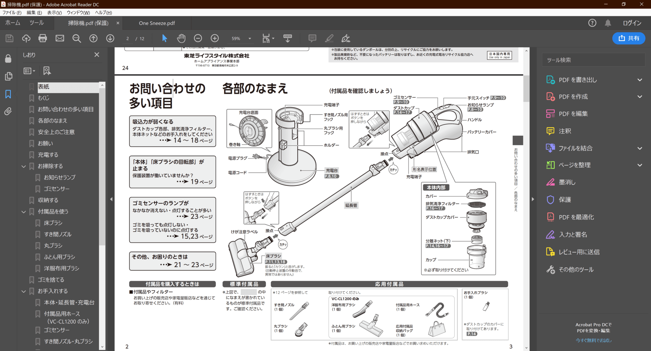Open the attachments paperclip panel
The height and width of the screenshot is (351, 651).
click(x=8, y=111)
